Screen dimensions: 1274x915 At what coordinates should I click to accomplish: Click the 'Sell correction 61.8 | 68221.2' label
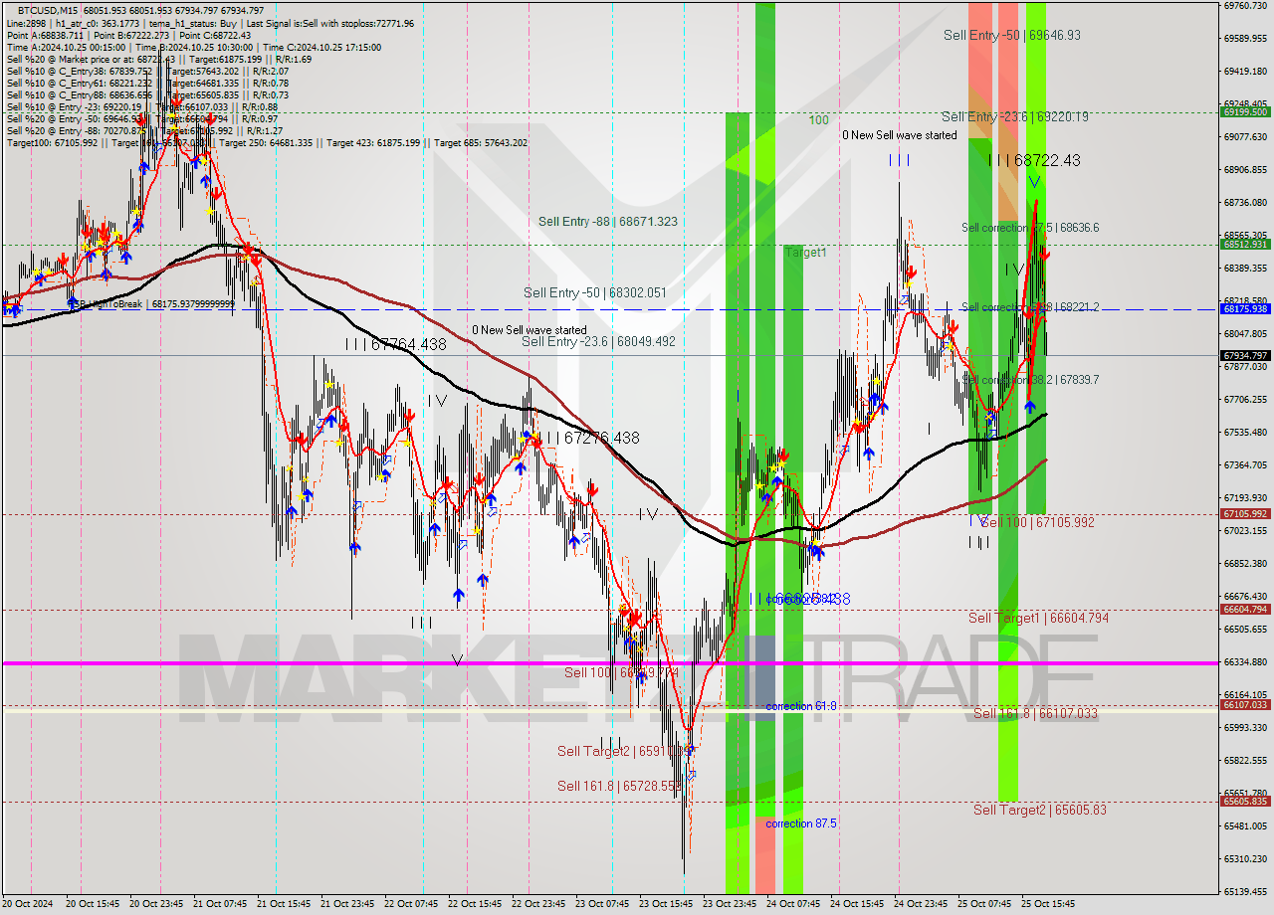[1030, 307]
